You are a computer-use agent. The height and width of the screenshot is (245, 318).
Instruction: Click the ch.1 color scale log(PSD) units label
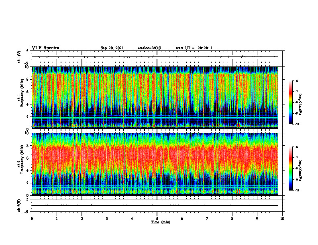click(300, 104)
